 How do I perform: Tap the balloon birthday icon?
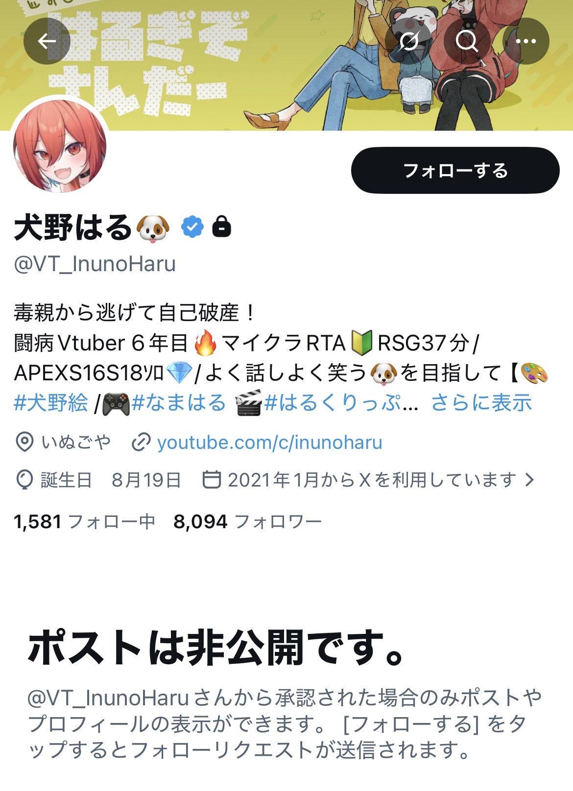(x=24, y=480)
